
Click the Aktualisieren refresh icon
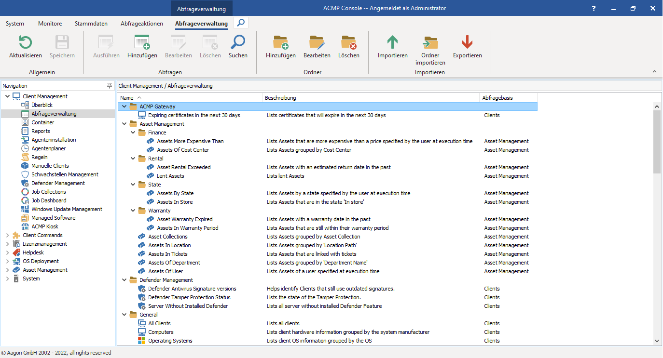pos(26,42)
